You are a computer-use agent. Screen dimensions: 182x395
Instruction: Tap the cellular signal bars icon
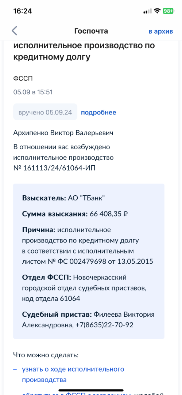click(x=148, y=11)
